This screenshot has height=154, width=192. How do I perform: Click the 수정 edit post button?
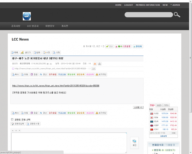47,52
